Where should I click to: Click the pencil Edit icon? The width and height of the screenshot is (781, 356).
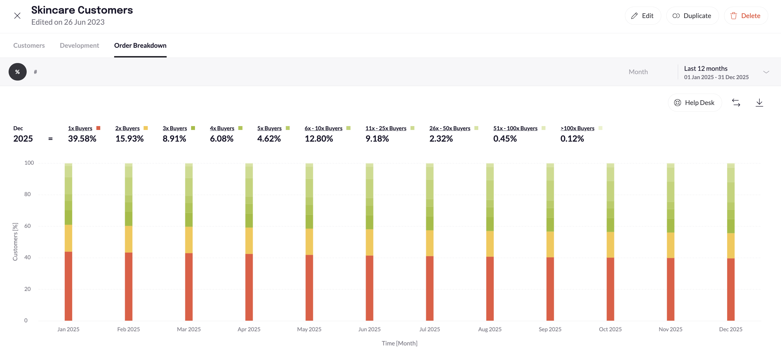(x=634, y=16)
